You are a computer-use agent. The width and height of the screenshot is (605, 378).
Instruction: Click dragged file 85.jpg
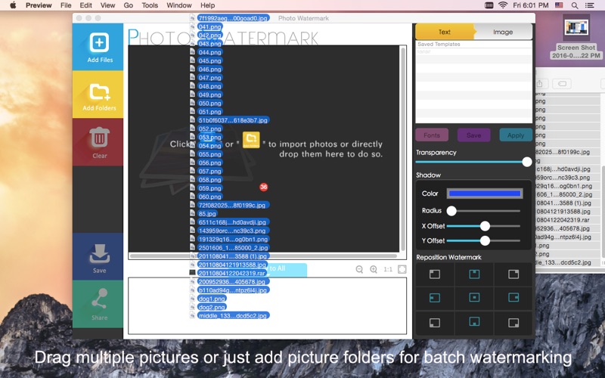pos(207,214)
